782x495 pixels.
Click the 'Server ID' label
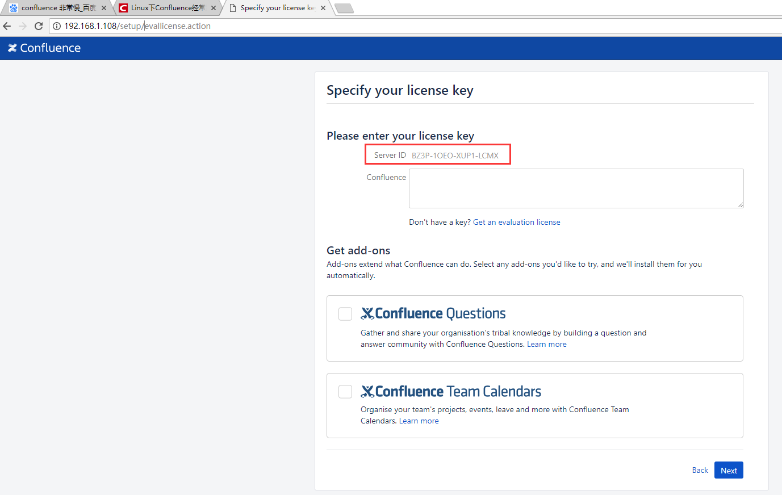[x=390, y=155]
